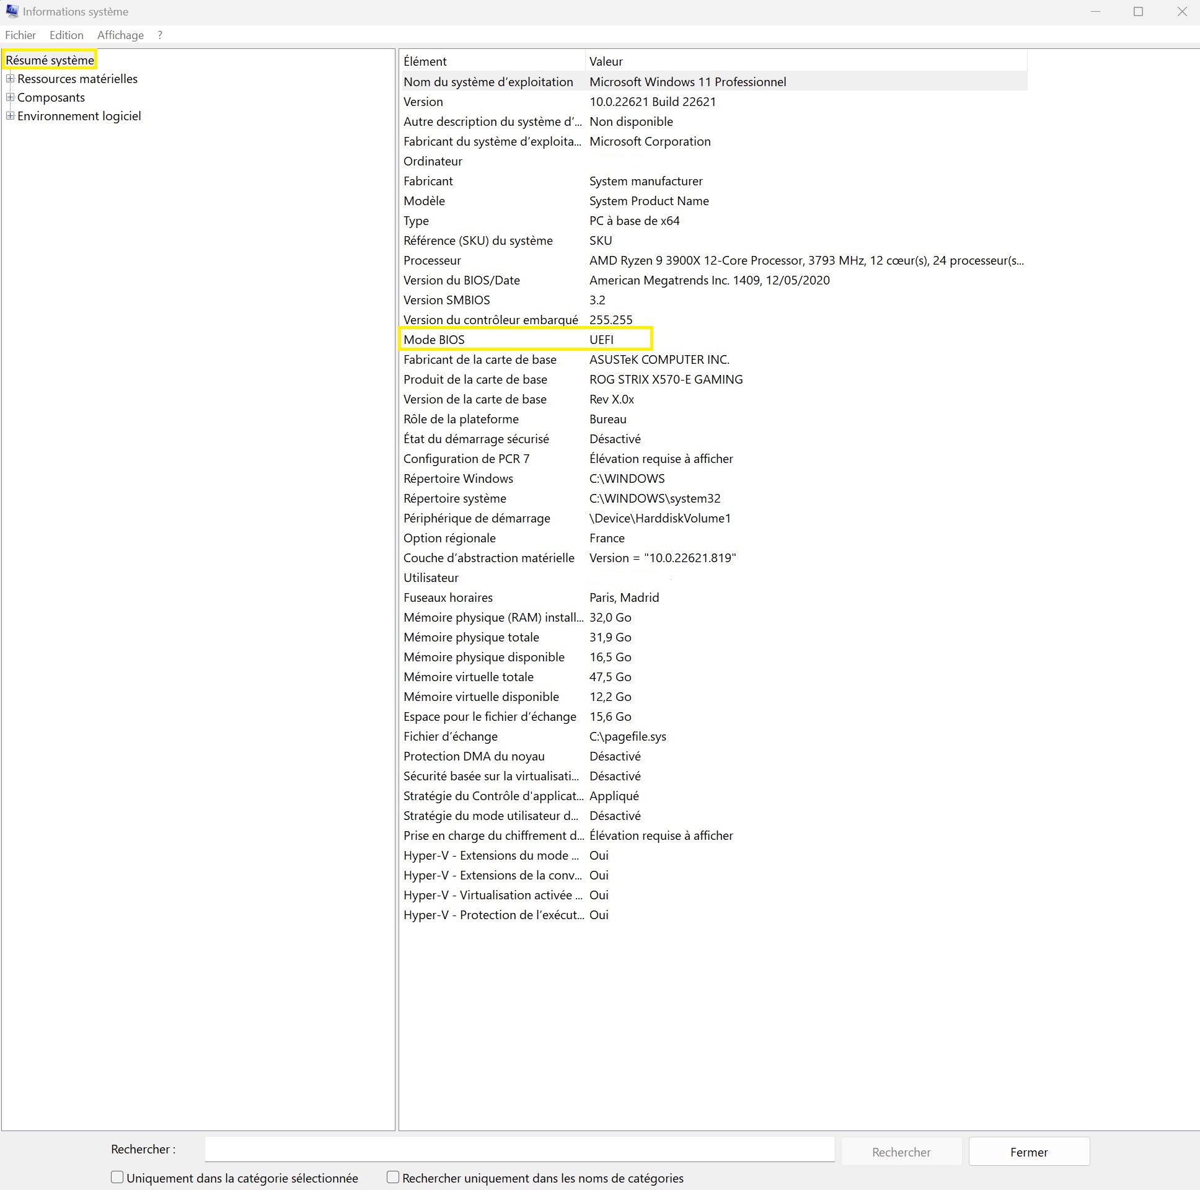Expand the Composants tree node
Image resolution: width=1200 pixels, height=1190 pixels.
(10, 97)
